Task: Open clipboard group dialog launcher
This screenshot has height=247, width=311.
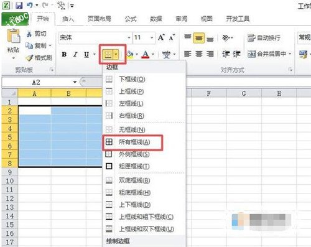Action: pos(51,70)
